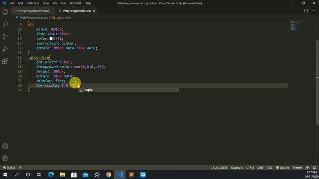This screenshot has height=179, width=319.
Task: Open Microsoft Store from taskbar
Action: (74, 175)
